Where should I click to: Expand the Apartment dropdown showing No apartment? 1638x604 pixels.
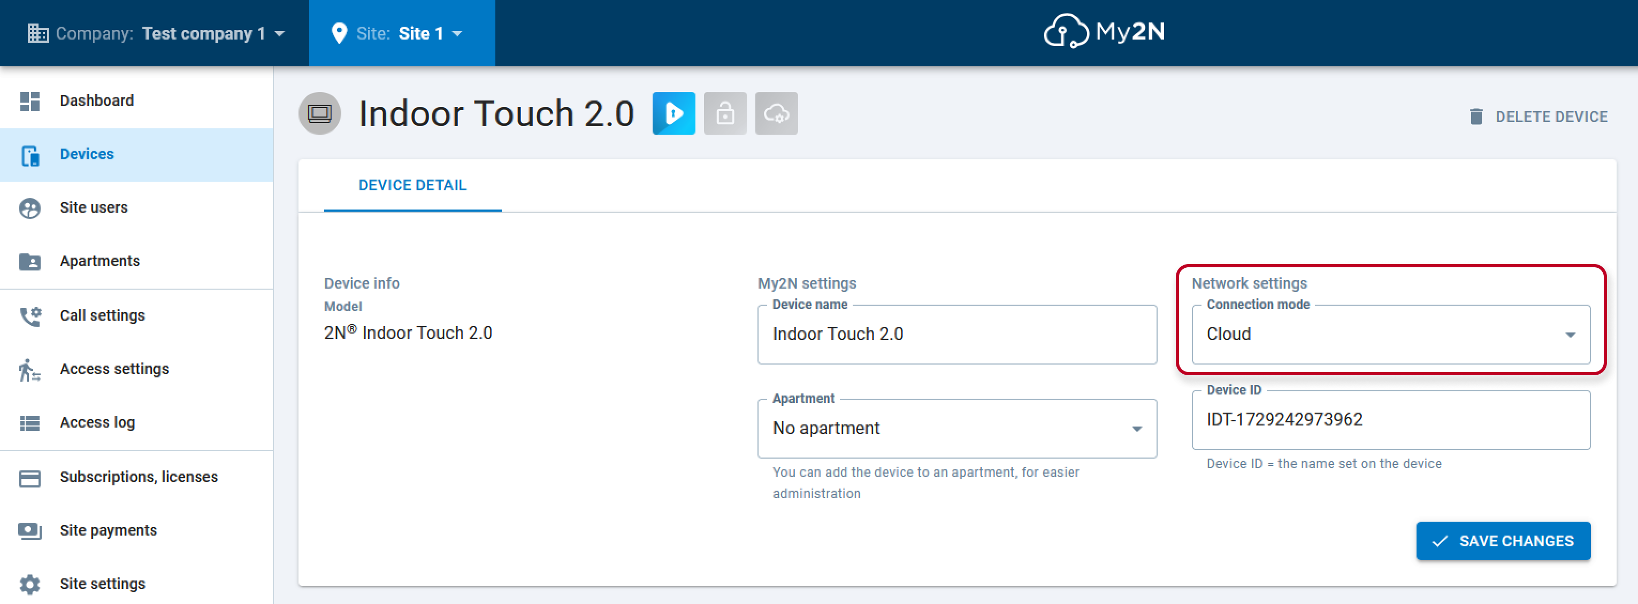957,429
